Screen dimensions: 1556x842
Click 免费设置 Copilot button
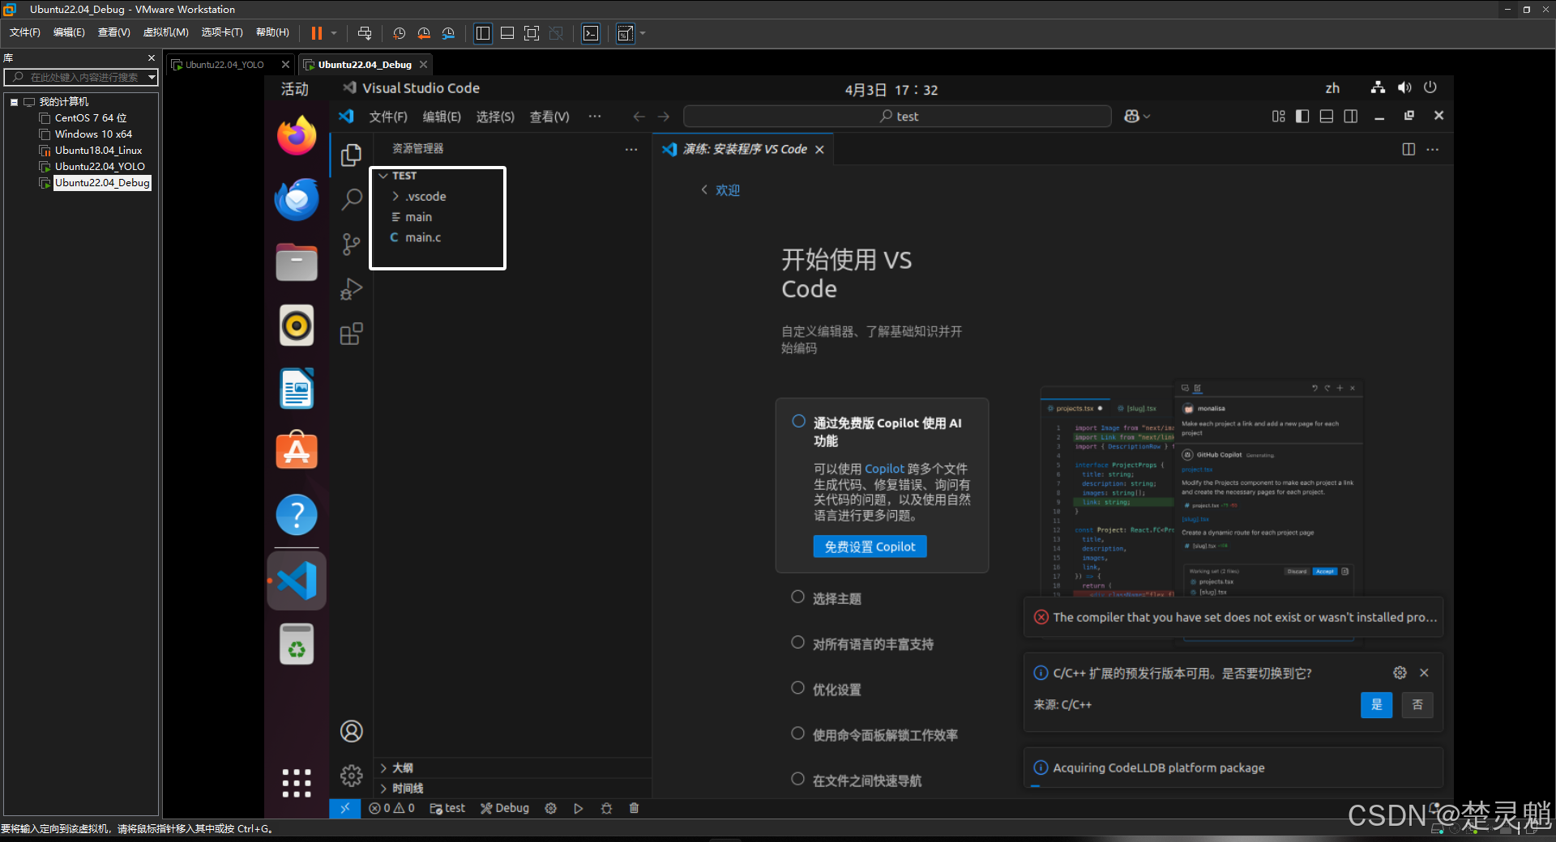click(x=870, y=546)
